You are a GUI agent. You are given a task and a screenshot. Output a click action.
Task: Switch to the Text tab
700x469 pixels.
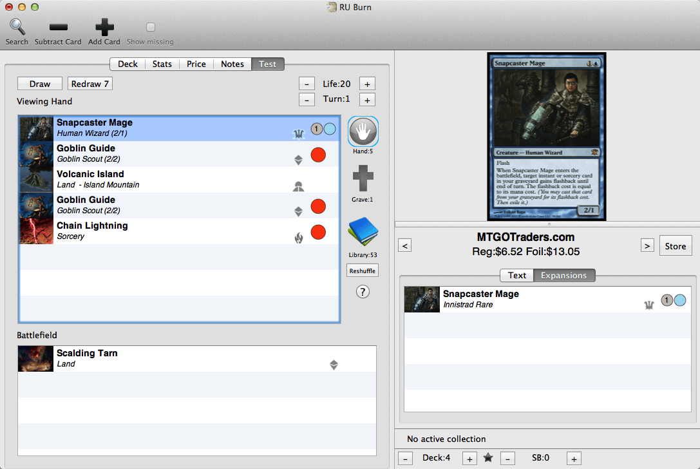tap(517, 276)
